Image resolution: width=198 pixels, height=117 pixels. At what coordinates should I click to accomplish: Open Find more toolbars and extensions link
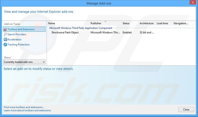pos(24,107)
